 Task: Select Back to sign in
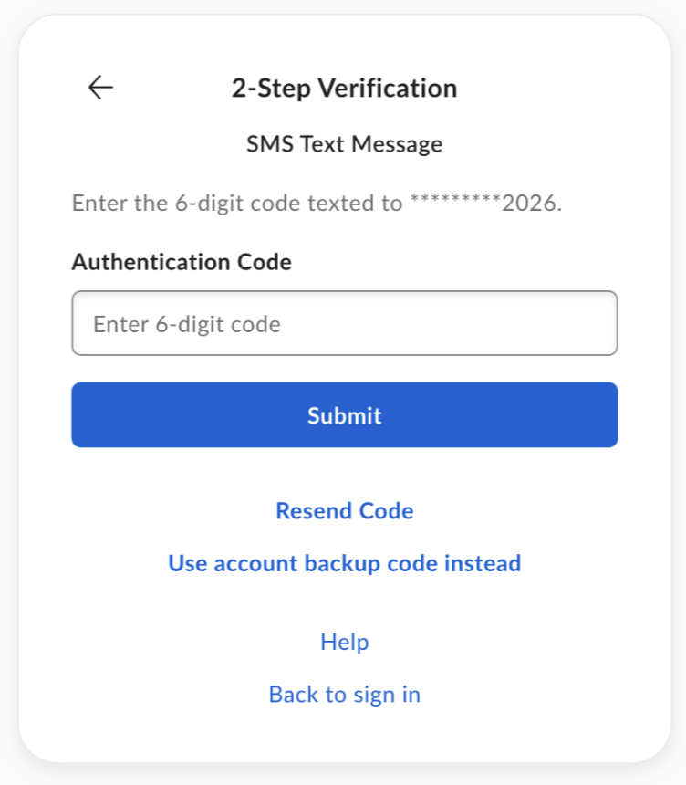[344, 695]
